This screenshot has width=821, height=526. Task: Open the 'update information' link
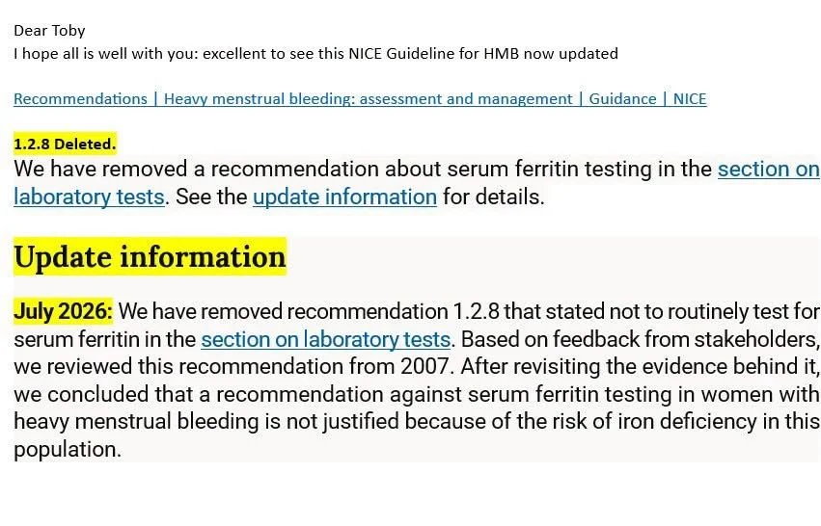[344, 197]
